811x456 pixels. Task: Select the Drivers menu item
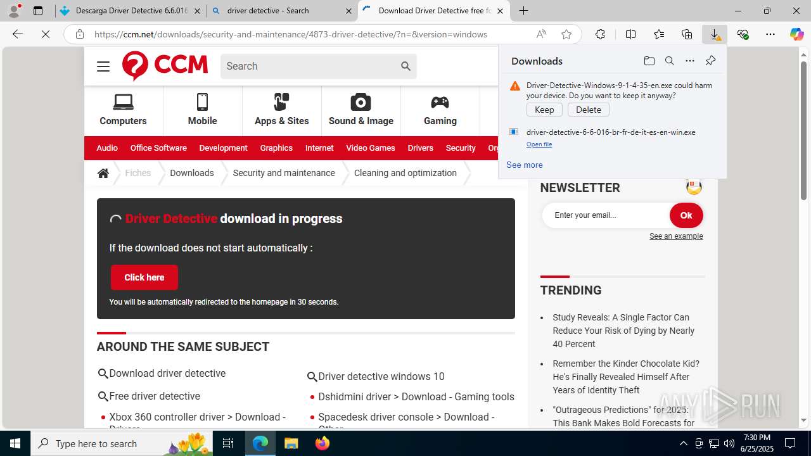(420, 148)
